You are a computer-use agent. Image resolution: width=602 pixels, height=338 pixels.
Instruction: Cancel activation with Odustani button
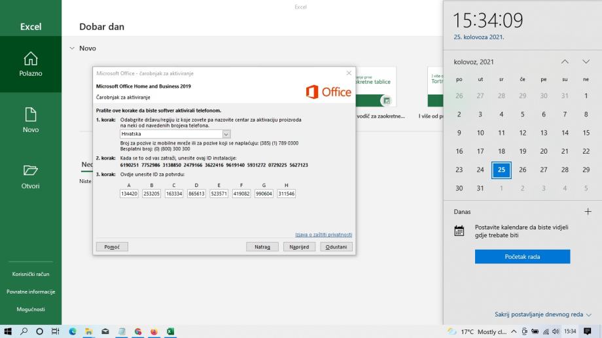(336, 246)
